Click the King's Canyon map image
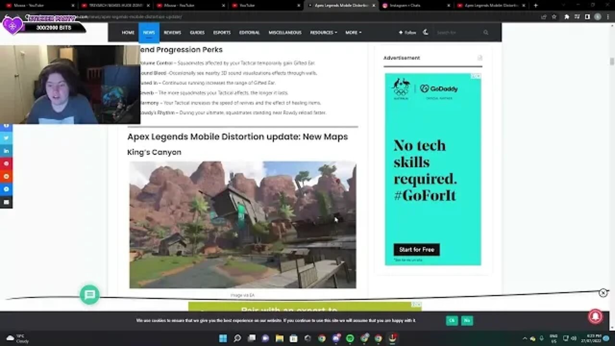Viewport: 615px width, 346px height. pyautogui.click(x=243, y=225)
